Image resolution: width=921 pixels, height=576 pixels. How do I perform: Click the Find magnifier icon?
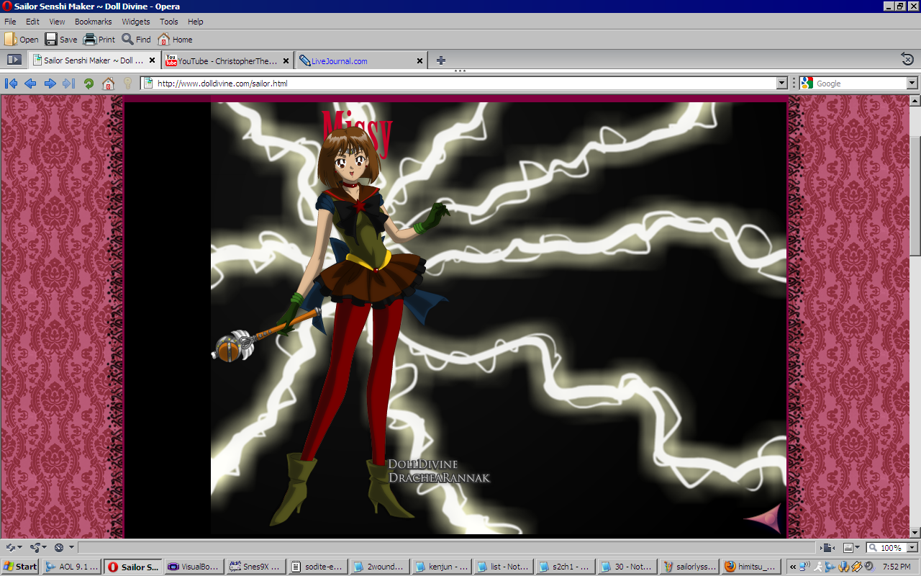point(136,40)
